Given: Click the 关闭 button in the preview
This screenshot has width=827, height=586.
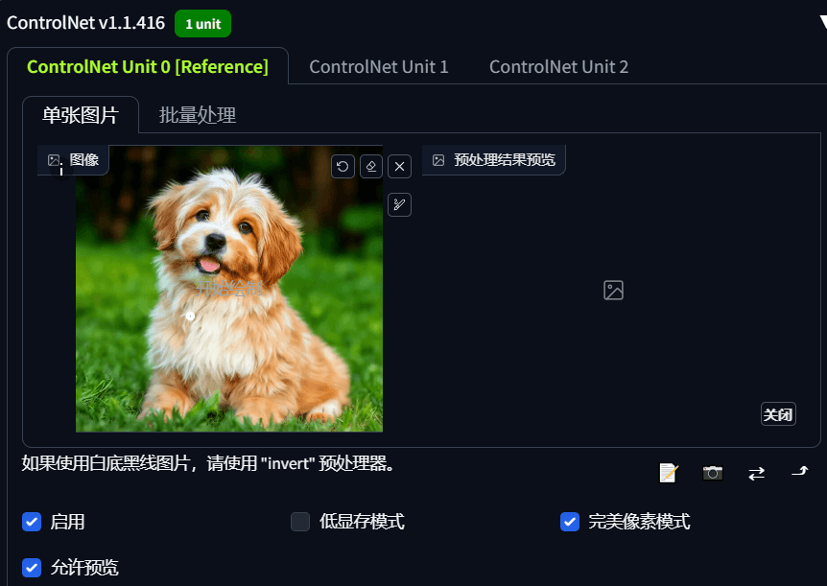Looking at the screenshot, I should (778, 414).
